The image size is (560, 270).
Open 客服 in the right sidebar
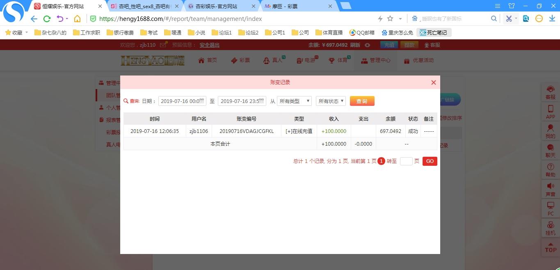(x=551, y=93)
